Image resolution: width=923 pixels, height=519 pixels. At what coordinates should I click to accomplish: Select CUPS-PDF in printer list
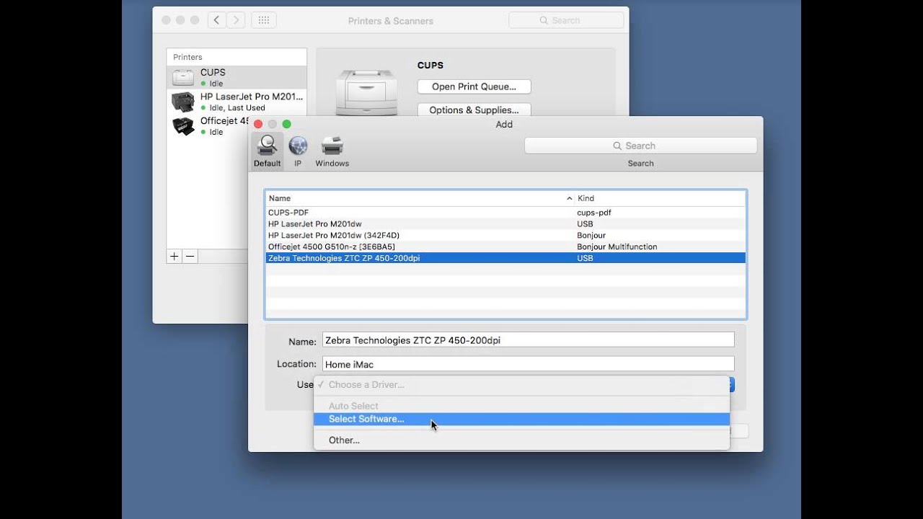(505, 213)
